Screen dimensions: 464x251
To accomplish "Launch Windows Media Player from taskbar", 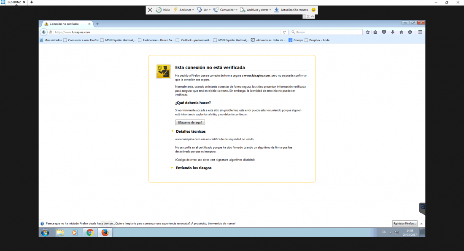I will click(x=74, y=233).
